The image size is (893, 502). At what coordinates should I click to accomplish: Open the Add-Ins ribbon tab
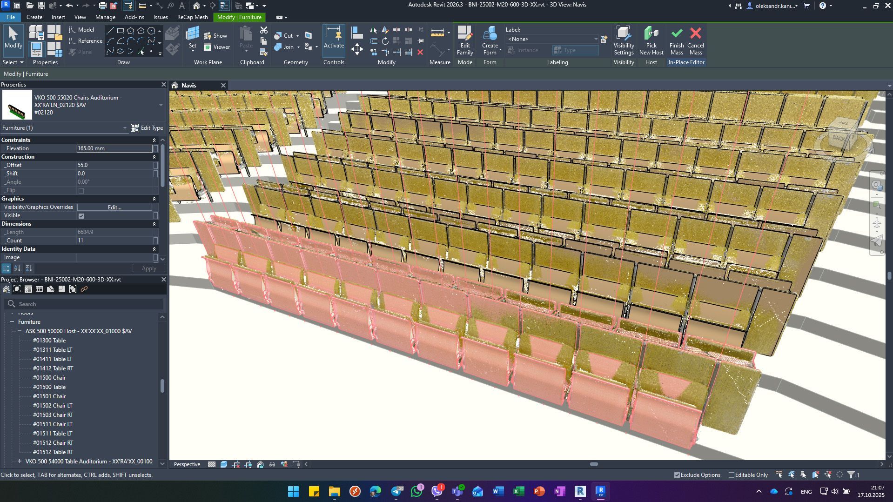pyautogui.click(x=134, y=17)
